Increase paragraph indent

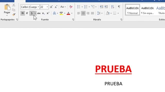[x=106, y=7]
